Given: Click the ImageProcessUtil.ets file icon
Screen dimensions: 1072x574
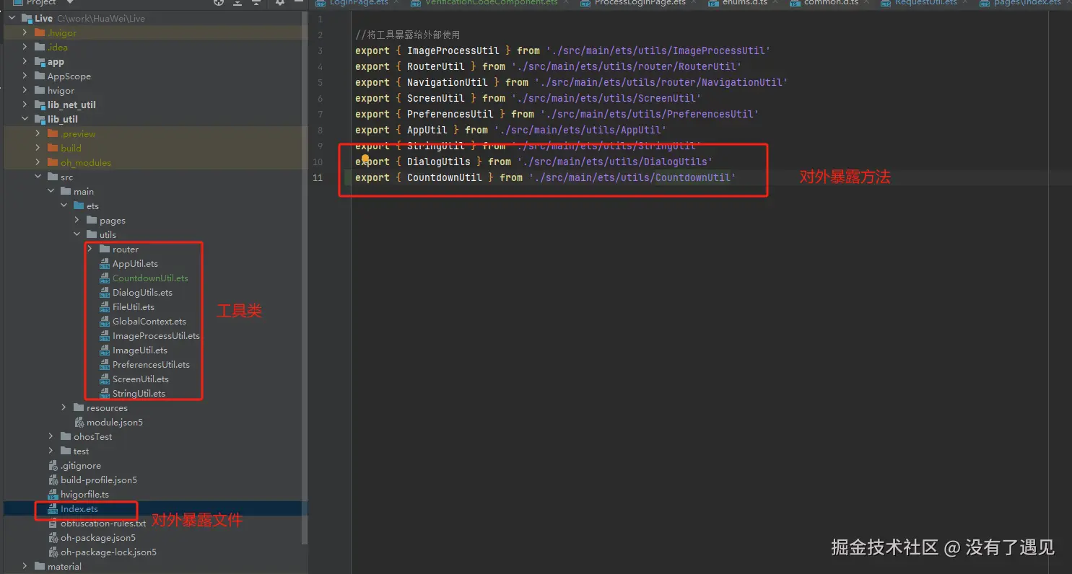Looking at the screenshot, I should (105, 336).
